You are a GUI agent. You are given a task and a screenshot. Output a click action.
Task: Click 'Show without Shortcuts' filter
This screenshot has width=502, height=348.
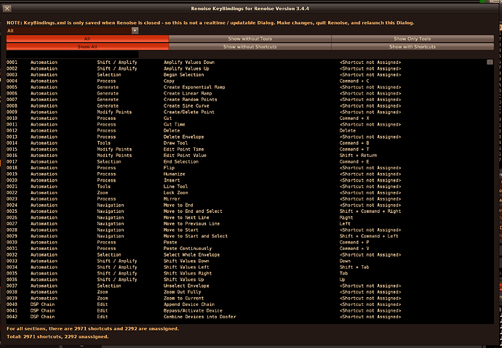tap(250, 46)
